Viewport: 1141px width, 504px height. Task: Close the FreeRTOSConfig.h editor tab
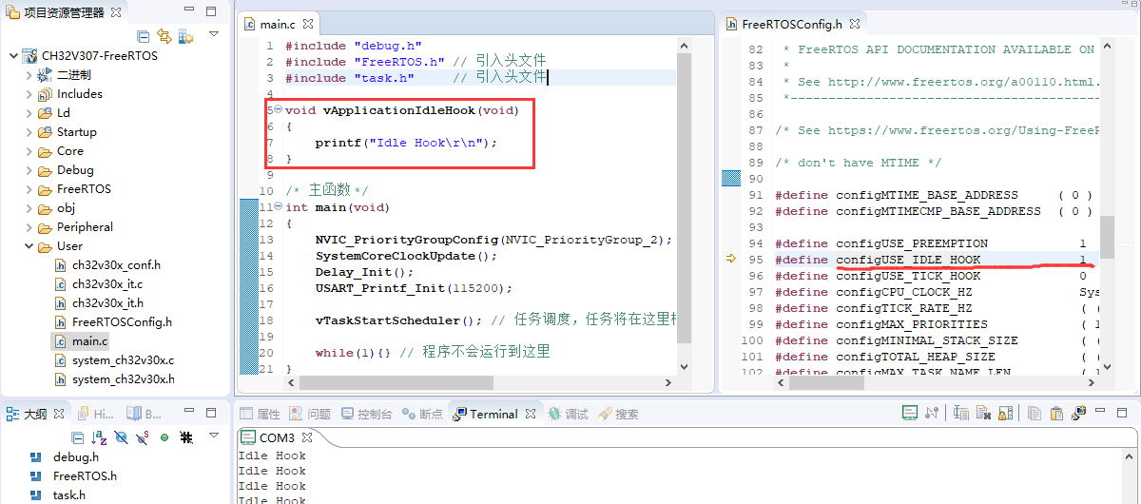[854, 24]
